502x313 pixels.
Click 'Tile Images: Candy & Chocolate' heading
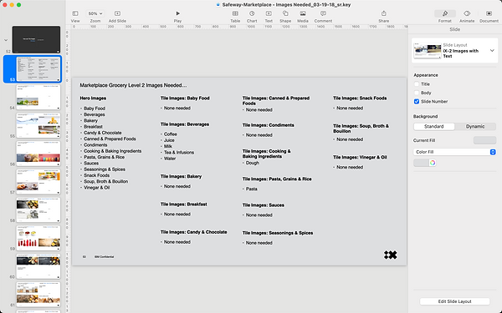coord(194,232)
